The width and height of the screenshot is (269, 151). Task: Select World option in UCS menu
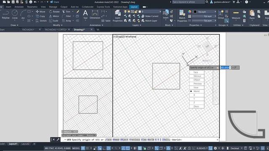click(197, 91)
